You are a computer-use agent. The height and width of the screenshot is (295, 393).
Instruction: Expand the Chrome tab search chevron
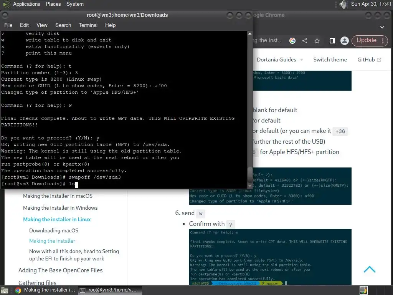(382, 27)
